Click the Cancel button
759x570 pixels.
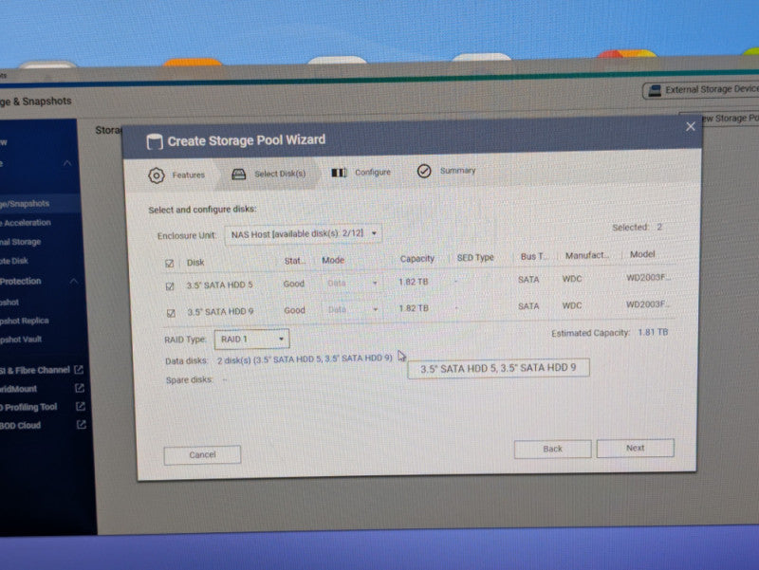pos(202,455)
